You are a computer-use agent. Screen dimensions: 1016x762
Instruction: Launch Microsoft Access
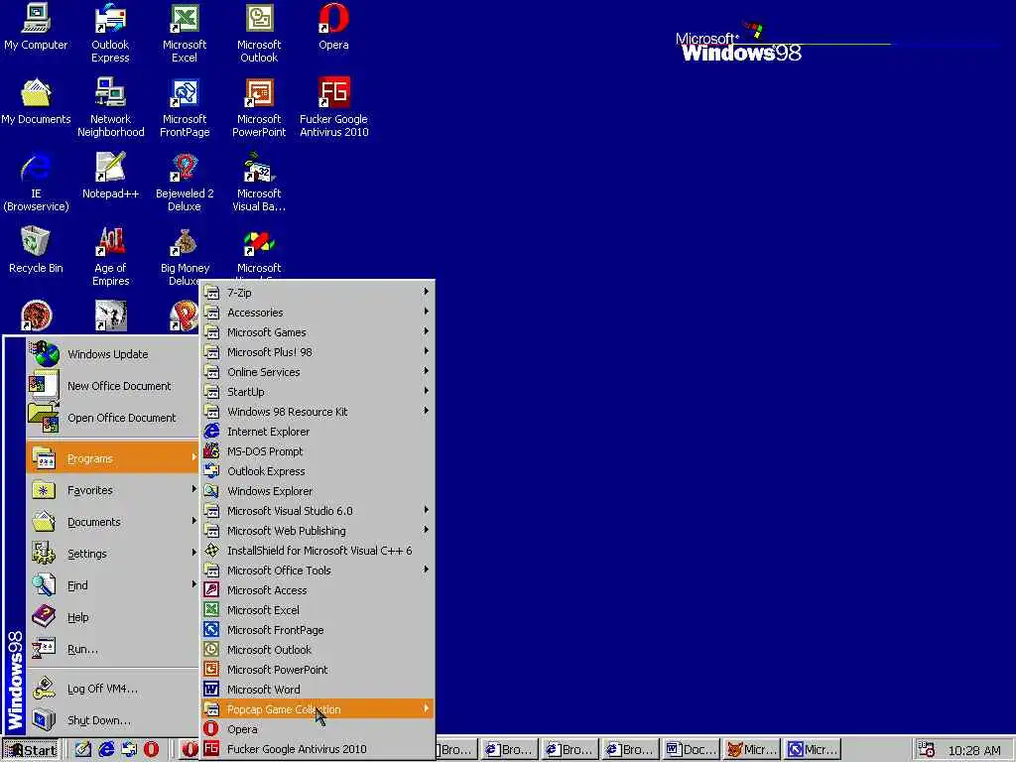click(317, 590)
